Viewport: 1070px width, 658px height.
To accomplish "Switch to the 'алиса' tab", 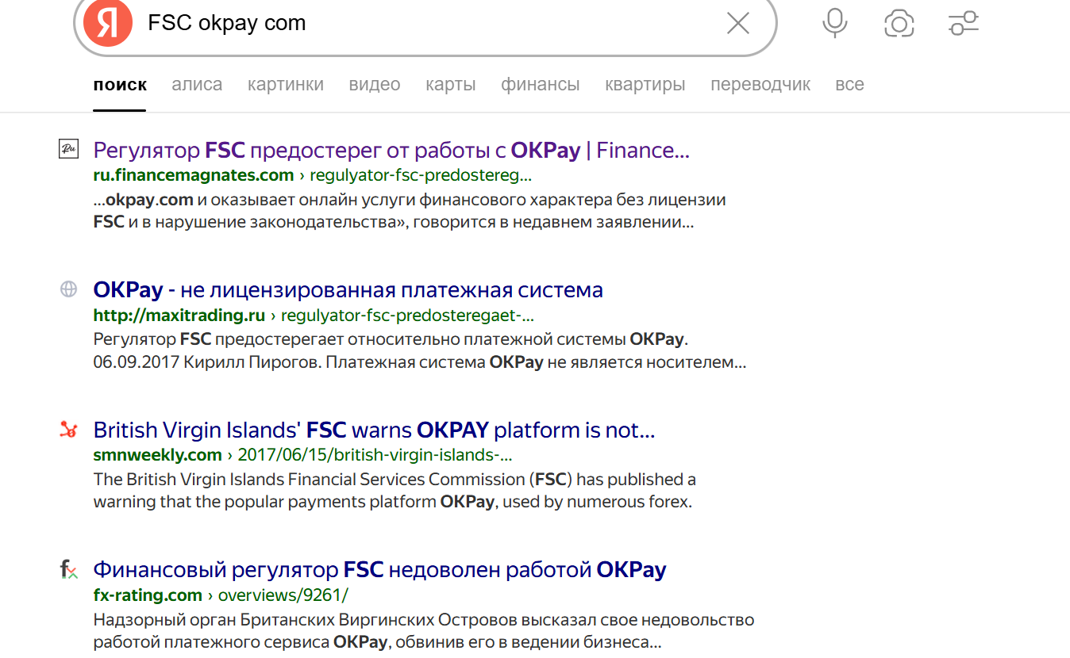I will pyautogui.click(x=197, y=85).
